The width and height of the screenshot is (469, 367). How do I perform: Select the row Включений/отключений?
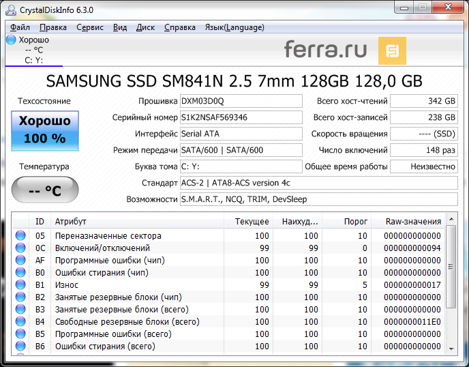pos(228,248)
